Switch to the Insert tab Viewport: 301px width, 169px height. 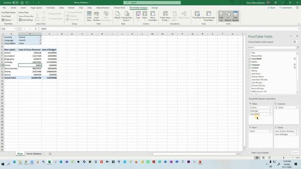[x=23, y=8]
